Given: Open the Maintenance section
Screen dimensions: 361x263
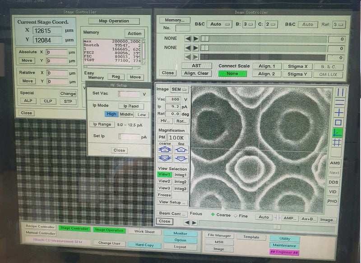Looking at the screenshot, I should pos(285,246).
